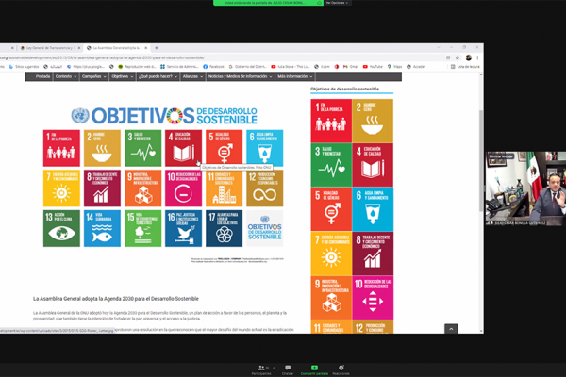The image size is (566, 377).
Task: Open the Ver Opciones dropdown
Action: 337,3
